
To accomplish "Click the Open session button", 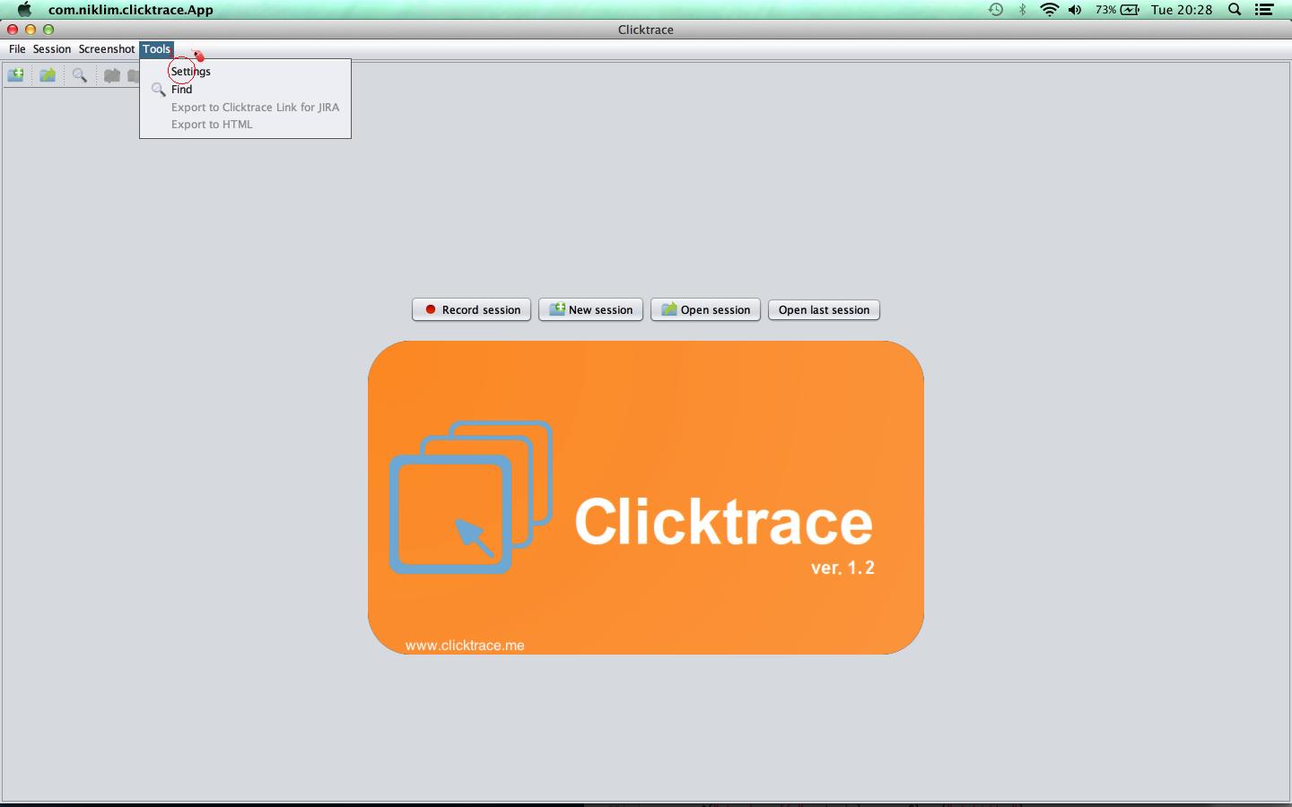I will 705,309.
